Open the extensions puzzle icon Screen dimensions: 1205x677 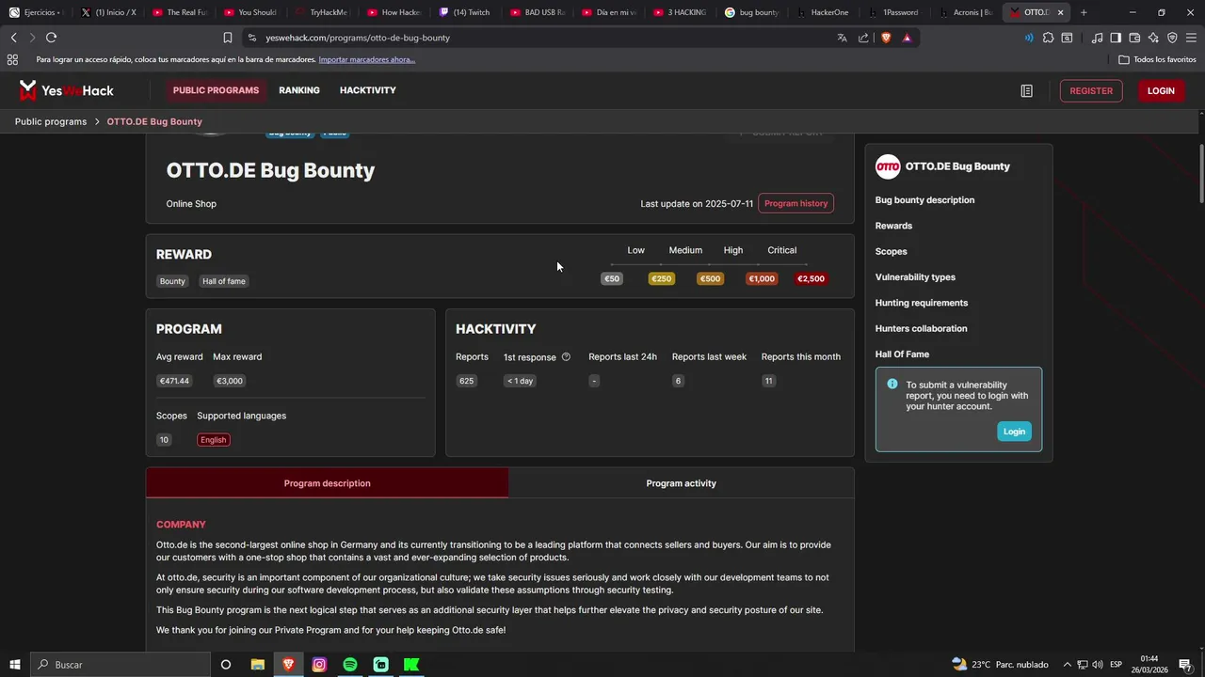1048,38
